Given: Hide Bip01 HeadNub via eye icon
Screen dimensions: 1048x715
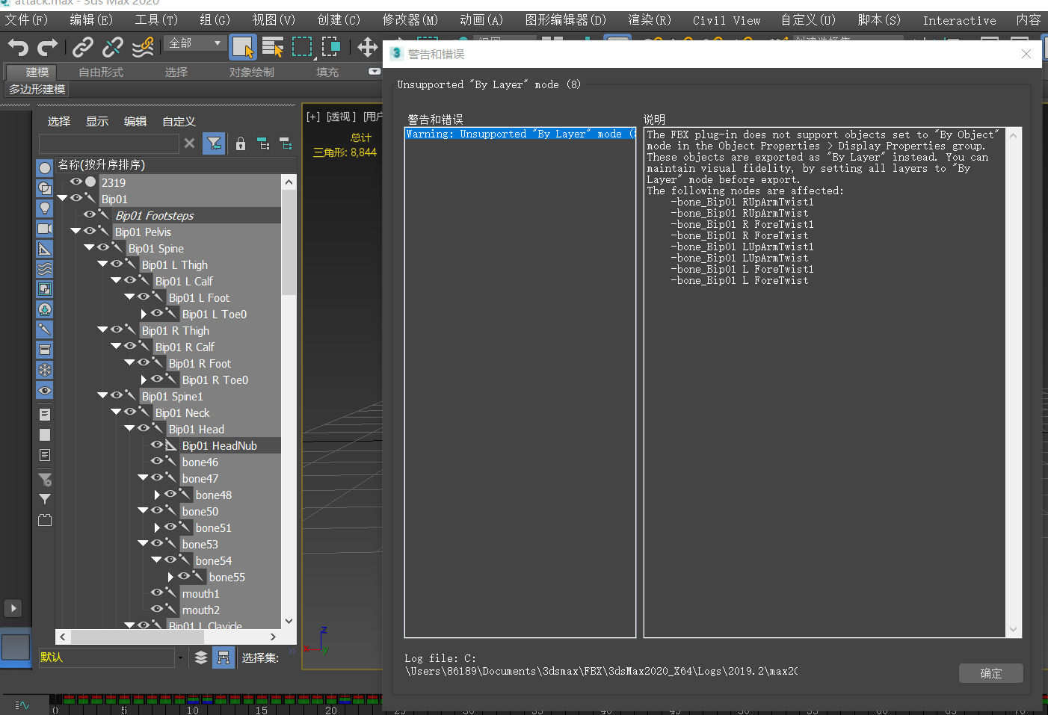Looking at the screenshot, I should pos(157,445).
